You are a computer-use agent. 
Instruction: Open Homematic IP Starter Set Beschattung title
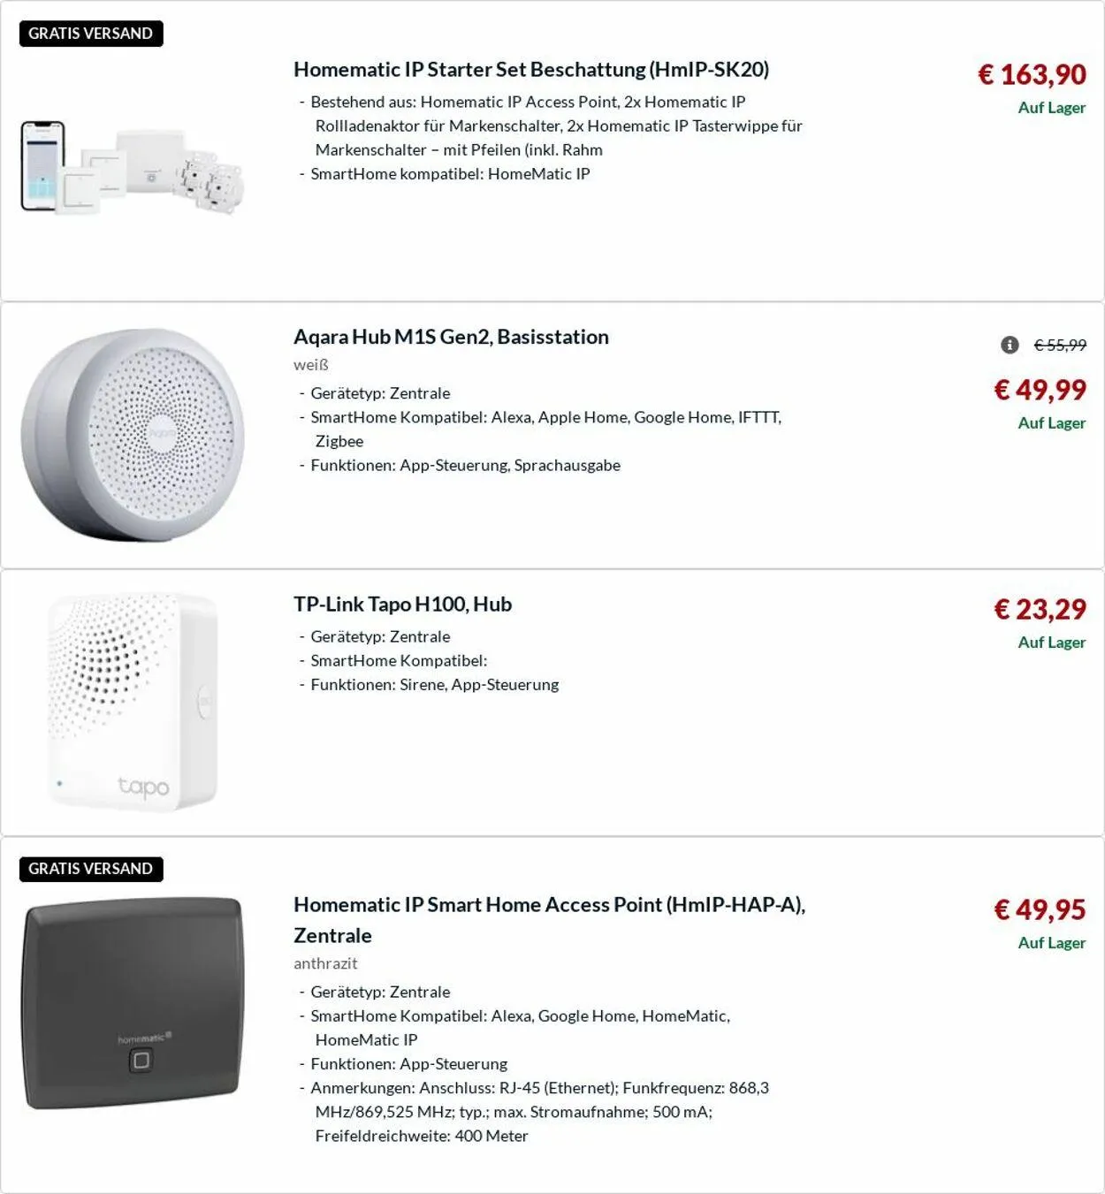click(x=531, y=70)
